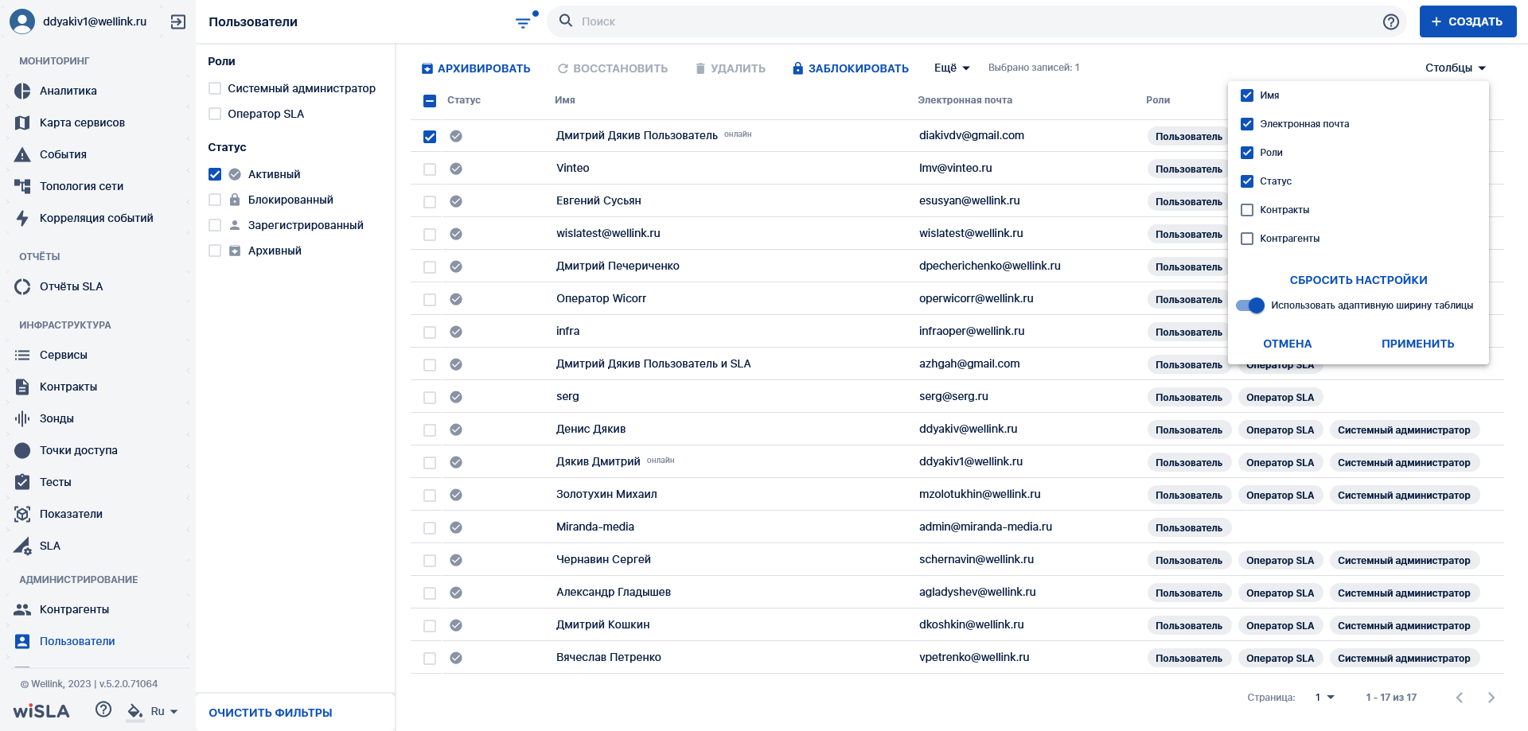Navigate to Отчёты SLA in the sidebar

[x=72, y=286]
